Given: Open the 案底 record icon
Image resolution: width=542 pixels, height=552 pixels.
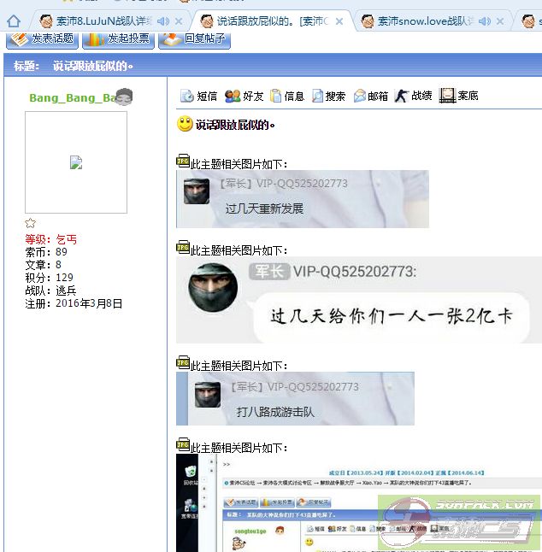Looking at the screenshot, I should [447, 96].
